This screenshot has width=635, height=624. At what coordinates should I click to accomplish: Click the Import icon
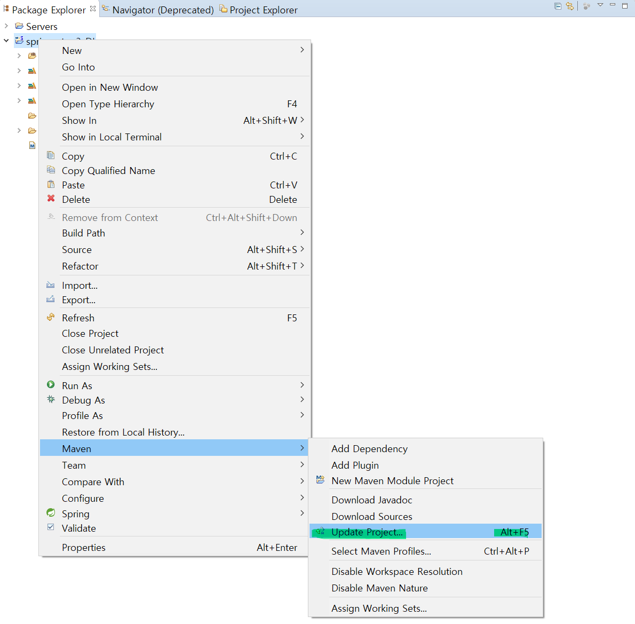50,285
